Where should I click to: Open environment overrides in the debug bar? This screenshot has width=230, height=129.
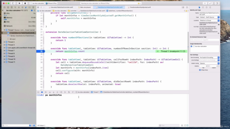click(69, 92)
